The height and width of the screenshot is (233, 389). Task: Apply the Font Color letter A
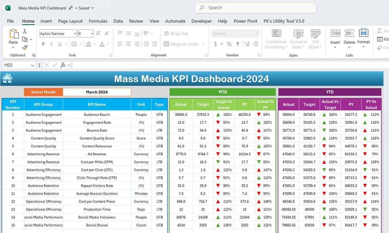[x=102, y=44]
